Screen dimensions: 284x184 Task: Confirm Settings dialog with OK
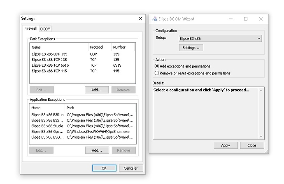104,168
